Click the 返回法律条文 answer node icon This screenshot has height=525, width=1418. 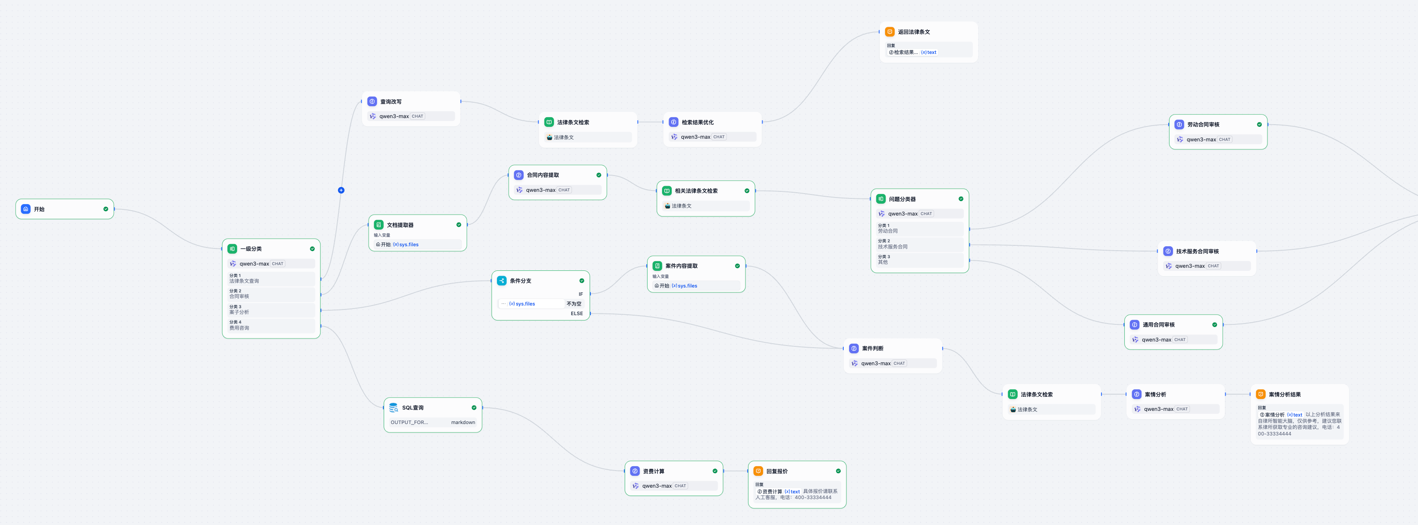[x=889, y=32]
